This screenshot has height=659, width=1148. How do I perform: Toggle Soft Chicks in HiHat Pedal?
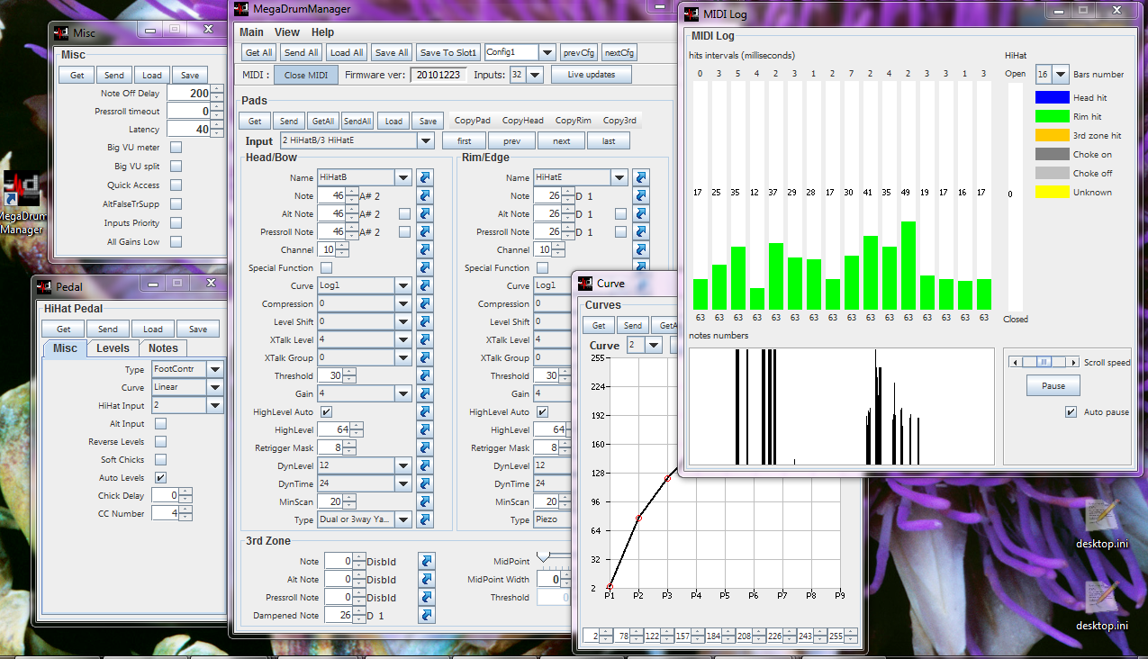click(161, 459)
